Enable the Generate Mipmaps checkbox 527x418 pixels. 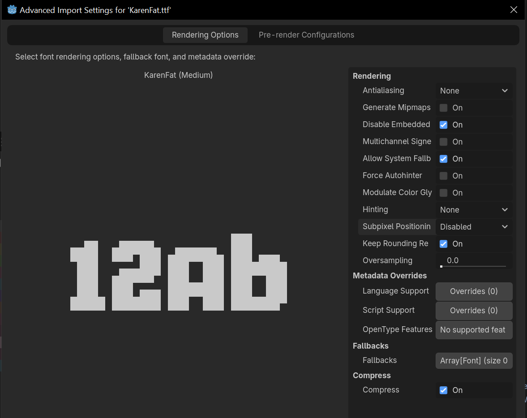pos(443,108)
